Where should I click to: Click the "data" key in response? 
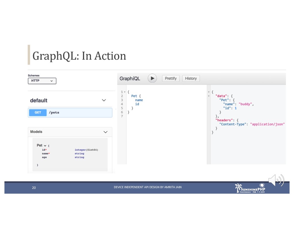click(x=221, y=96)
